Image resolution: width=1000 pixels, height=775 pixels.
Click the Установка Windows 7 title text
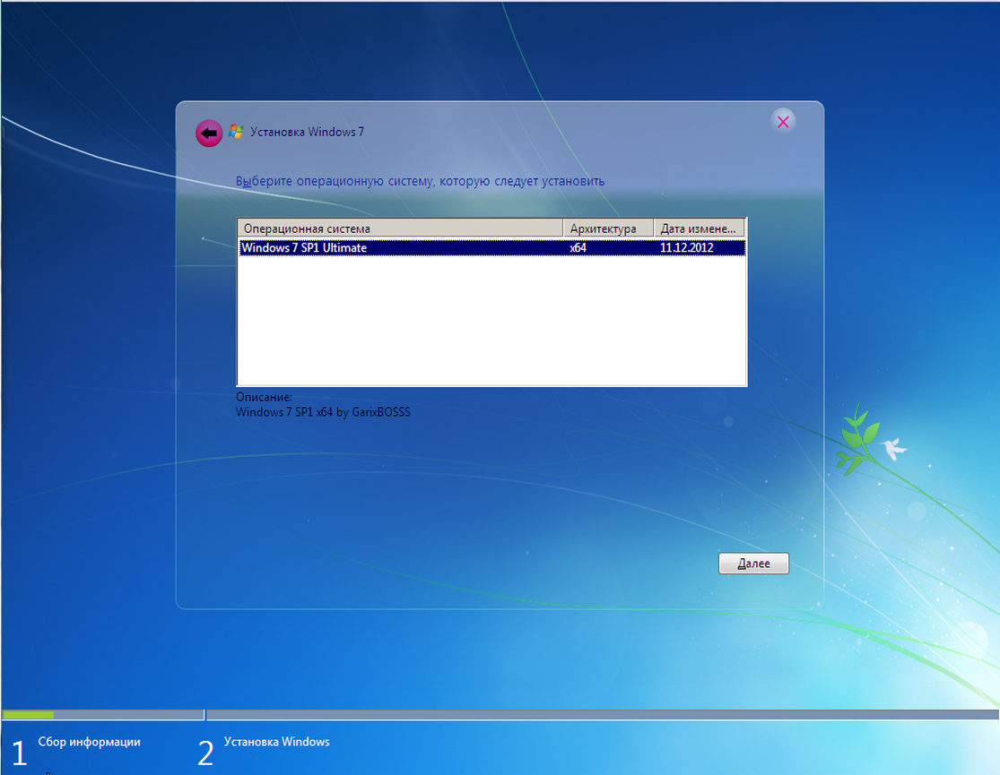click(307, 132)
